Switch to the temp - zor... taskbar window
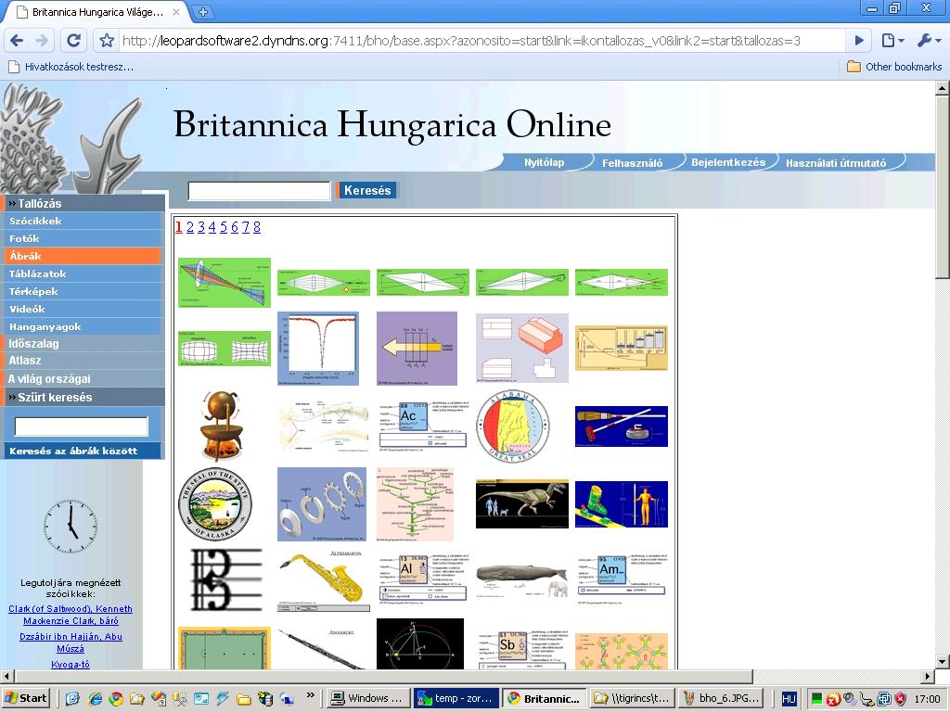The height and width of the screenshot is (712, 950). coord(456,698)
